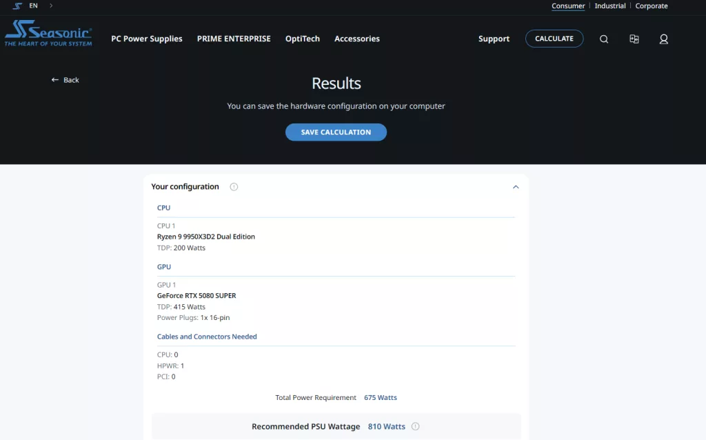Open the PC Power Supplies menu
The image size is (706, 440).
click(147, 39)
